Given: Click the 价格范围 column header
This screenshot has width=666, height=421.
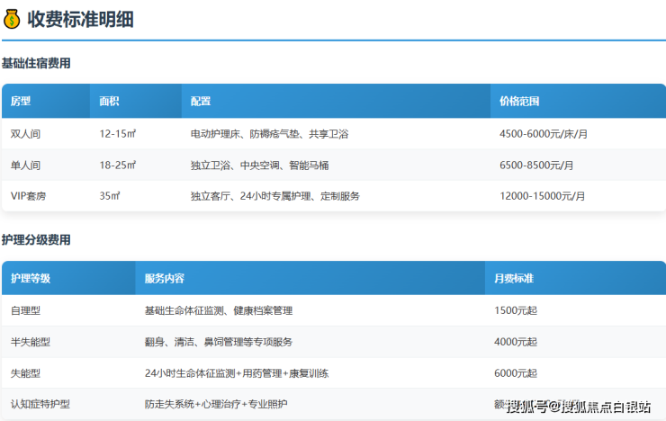Looking at the screenshot, I should pyautogui.click(x=519, y=102).
